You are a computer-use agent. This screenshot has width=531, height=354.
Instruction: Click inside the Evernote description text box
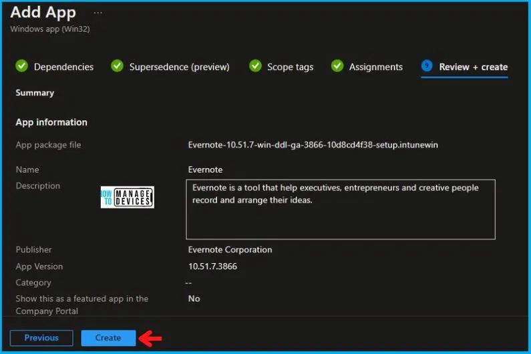[341, 209]
